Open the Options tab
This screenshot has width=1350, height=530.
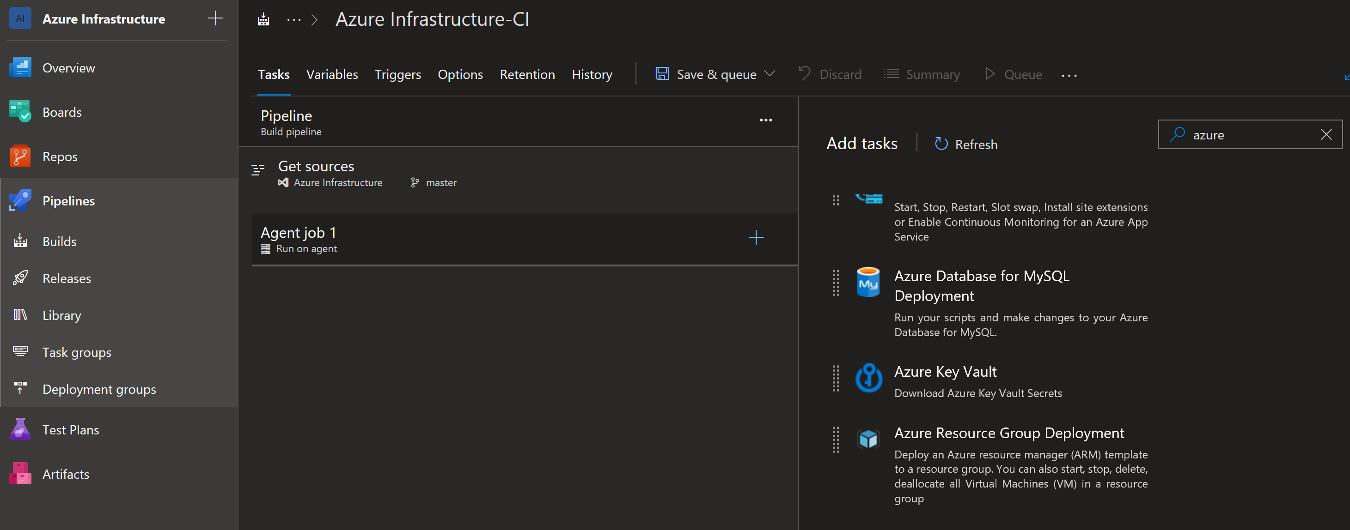[x=460, y=74]
